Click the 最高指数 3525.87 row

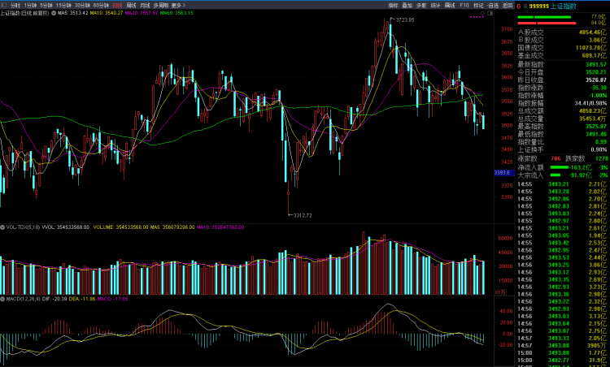(562, 127)
